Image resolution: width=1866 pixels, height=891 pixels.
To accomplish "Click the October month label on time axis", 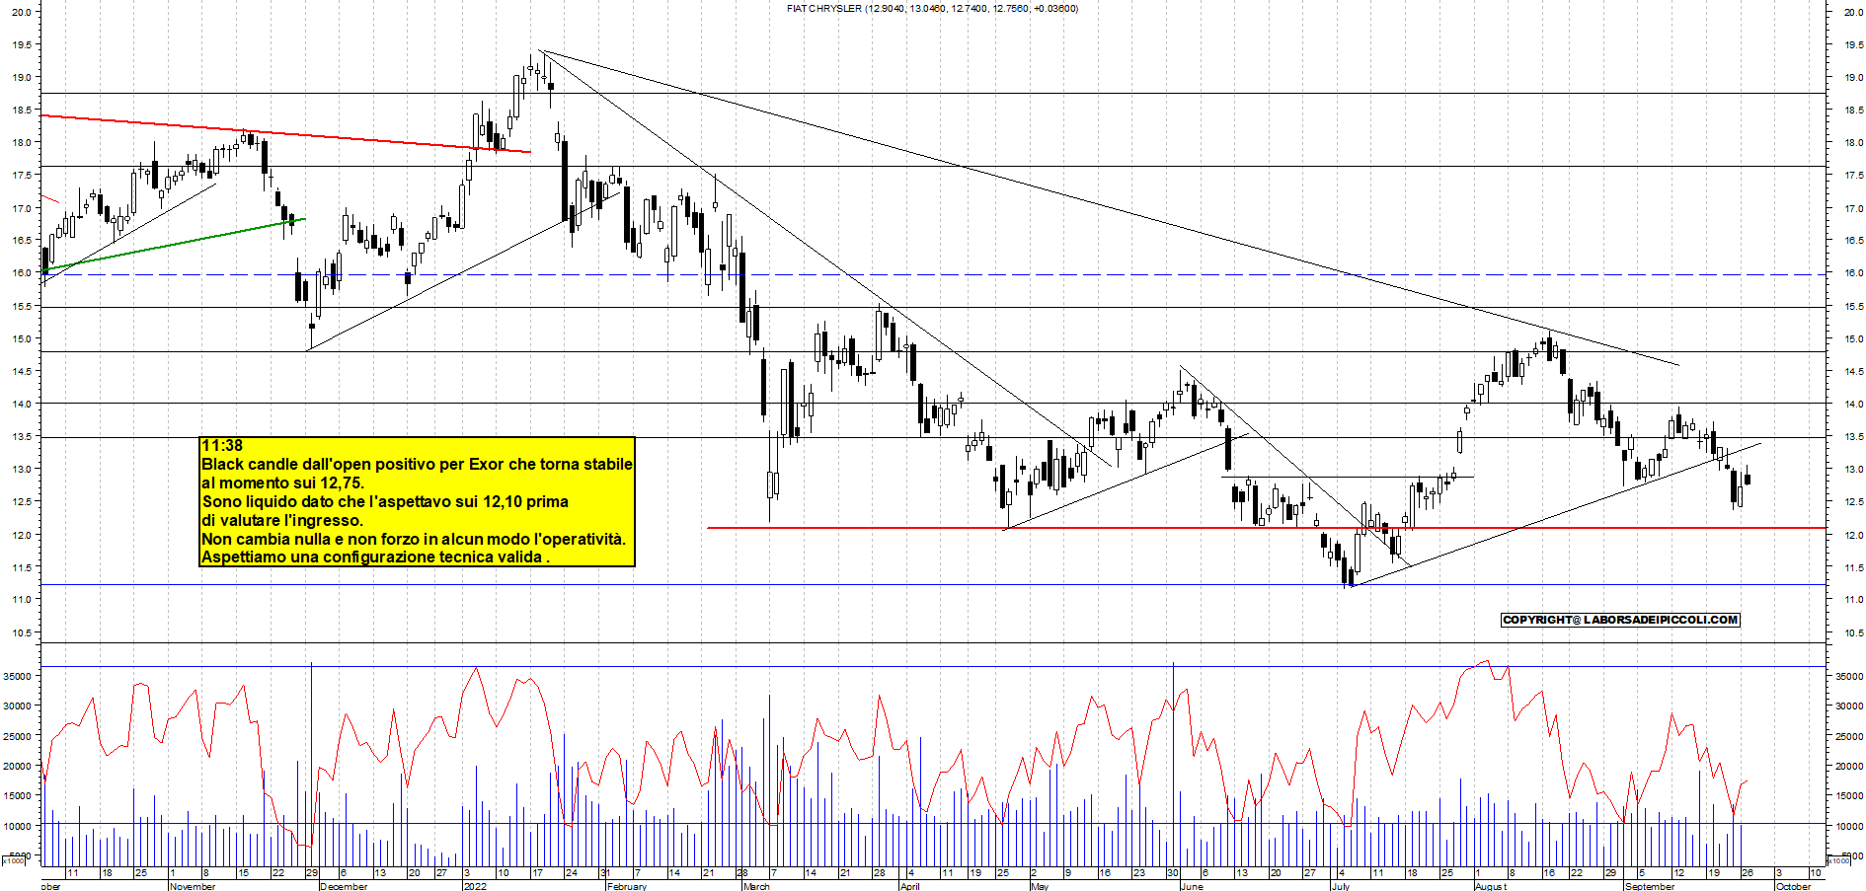I will pyautogui.click(x=1793, y=886).
